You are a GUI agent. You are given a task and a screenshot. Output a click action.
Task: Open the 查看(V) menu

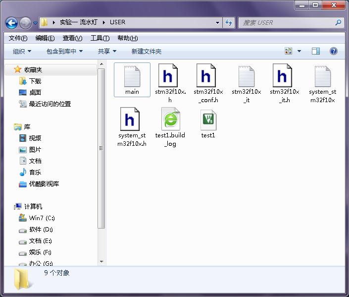tap(72, 38)
